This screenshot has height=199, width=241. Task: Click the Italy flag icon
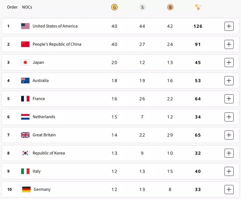point(25,171)
